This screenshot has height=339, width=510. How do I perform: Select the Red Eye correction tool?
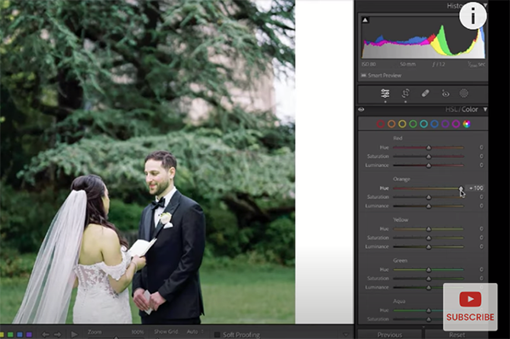coord(445,94)
